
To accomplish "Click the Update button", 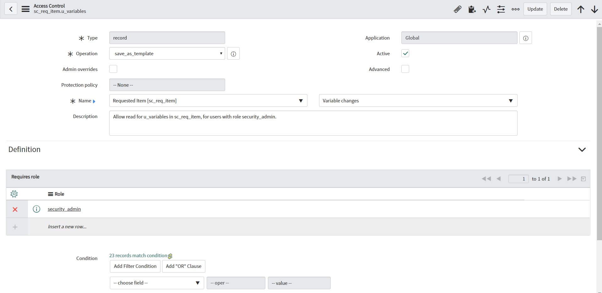I will (535, 9).
